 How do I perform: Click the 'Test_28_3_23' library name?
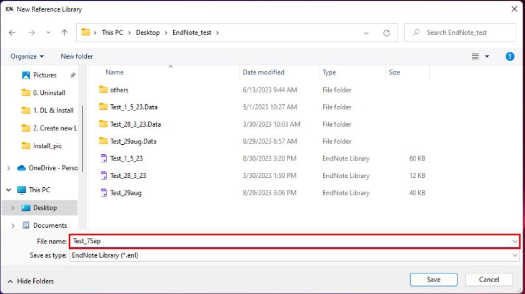[x=128, y=175]
